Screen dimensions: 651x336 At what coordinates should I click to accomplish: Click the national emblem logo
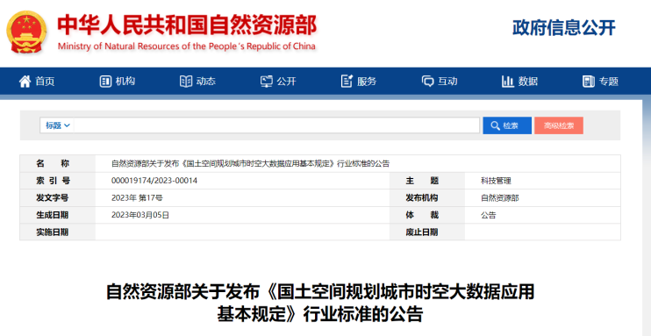point(26,32)
